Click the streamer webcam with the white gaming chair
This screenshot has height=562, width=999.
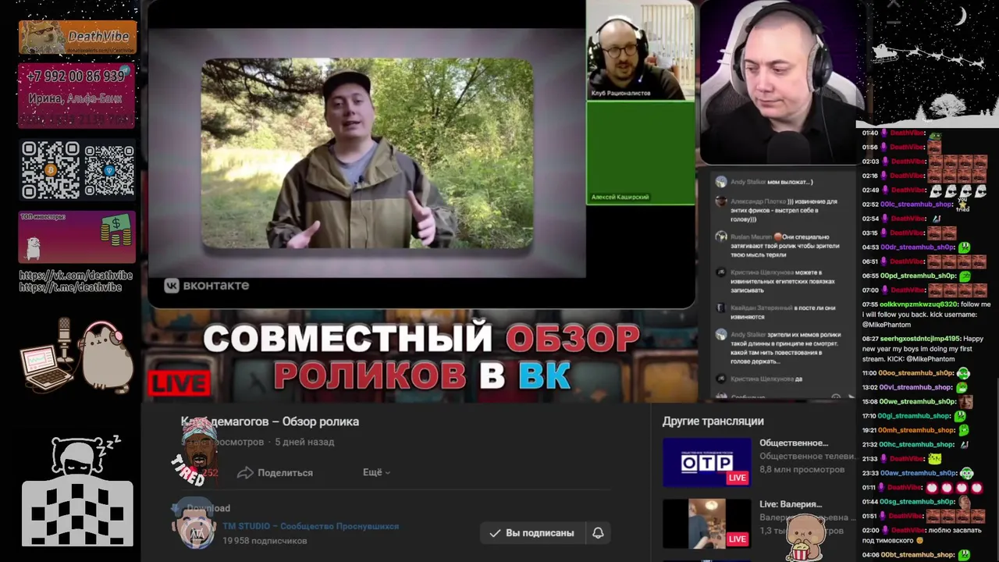pyautogui.click(x=781, y=82)
